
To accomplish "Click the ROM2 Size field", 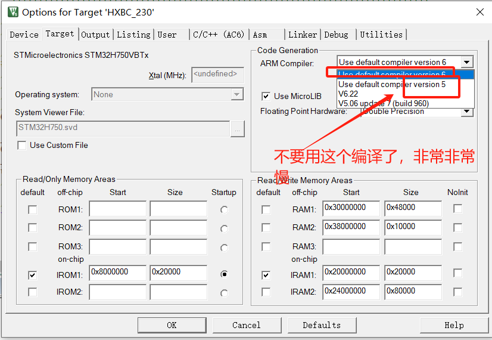I will tap(179, 228).
